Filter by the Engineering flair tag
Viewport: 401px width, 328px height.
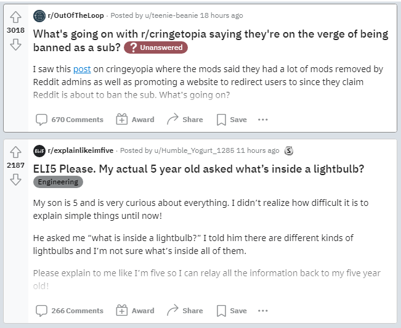click(x=58, y=182)
